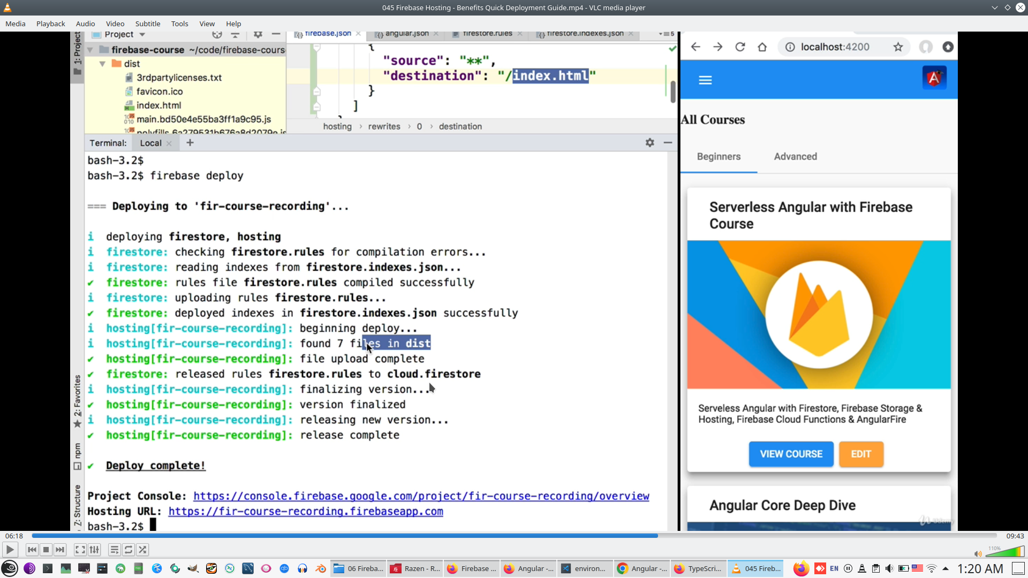Toggle loop repeat mode

(128, 550)
